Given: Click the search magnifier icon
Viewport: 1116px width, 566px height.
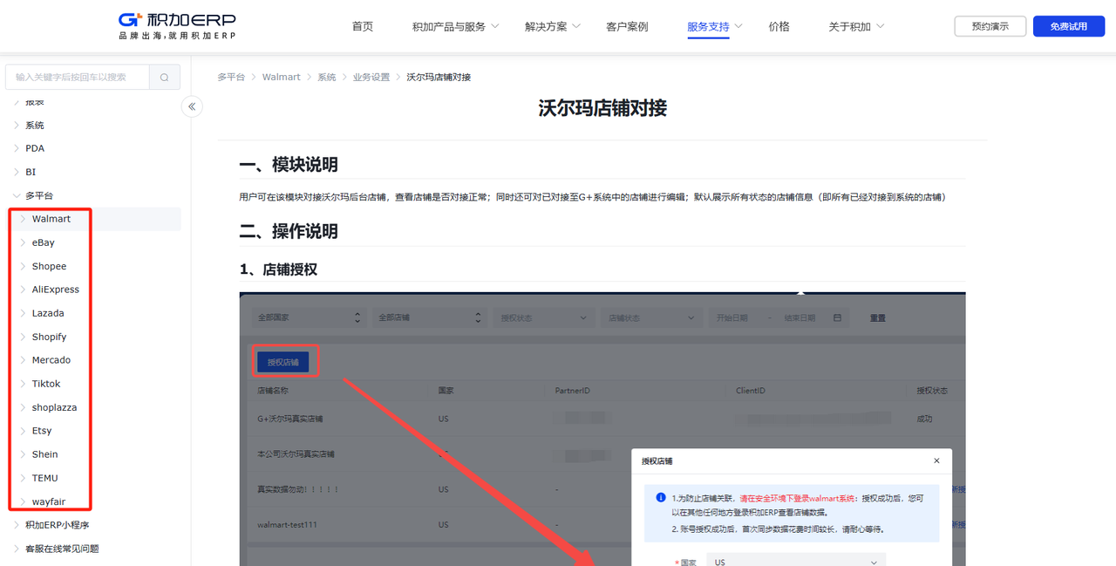Looking at the screenshot, I should click(165, 77).
